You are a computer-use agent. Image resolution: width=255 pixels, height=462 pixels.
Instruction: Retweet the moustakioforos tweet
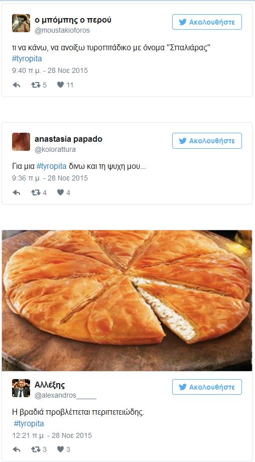tap(35, 85)
